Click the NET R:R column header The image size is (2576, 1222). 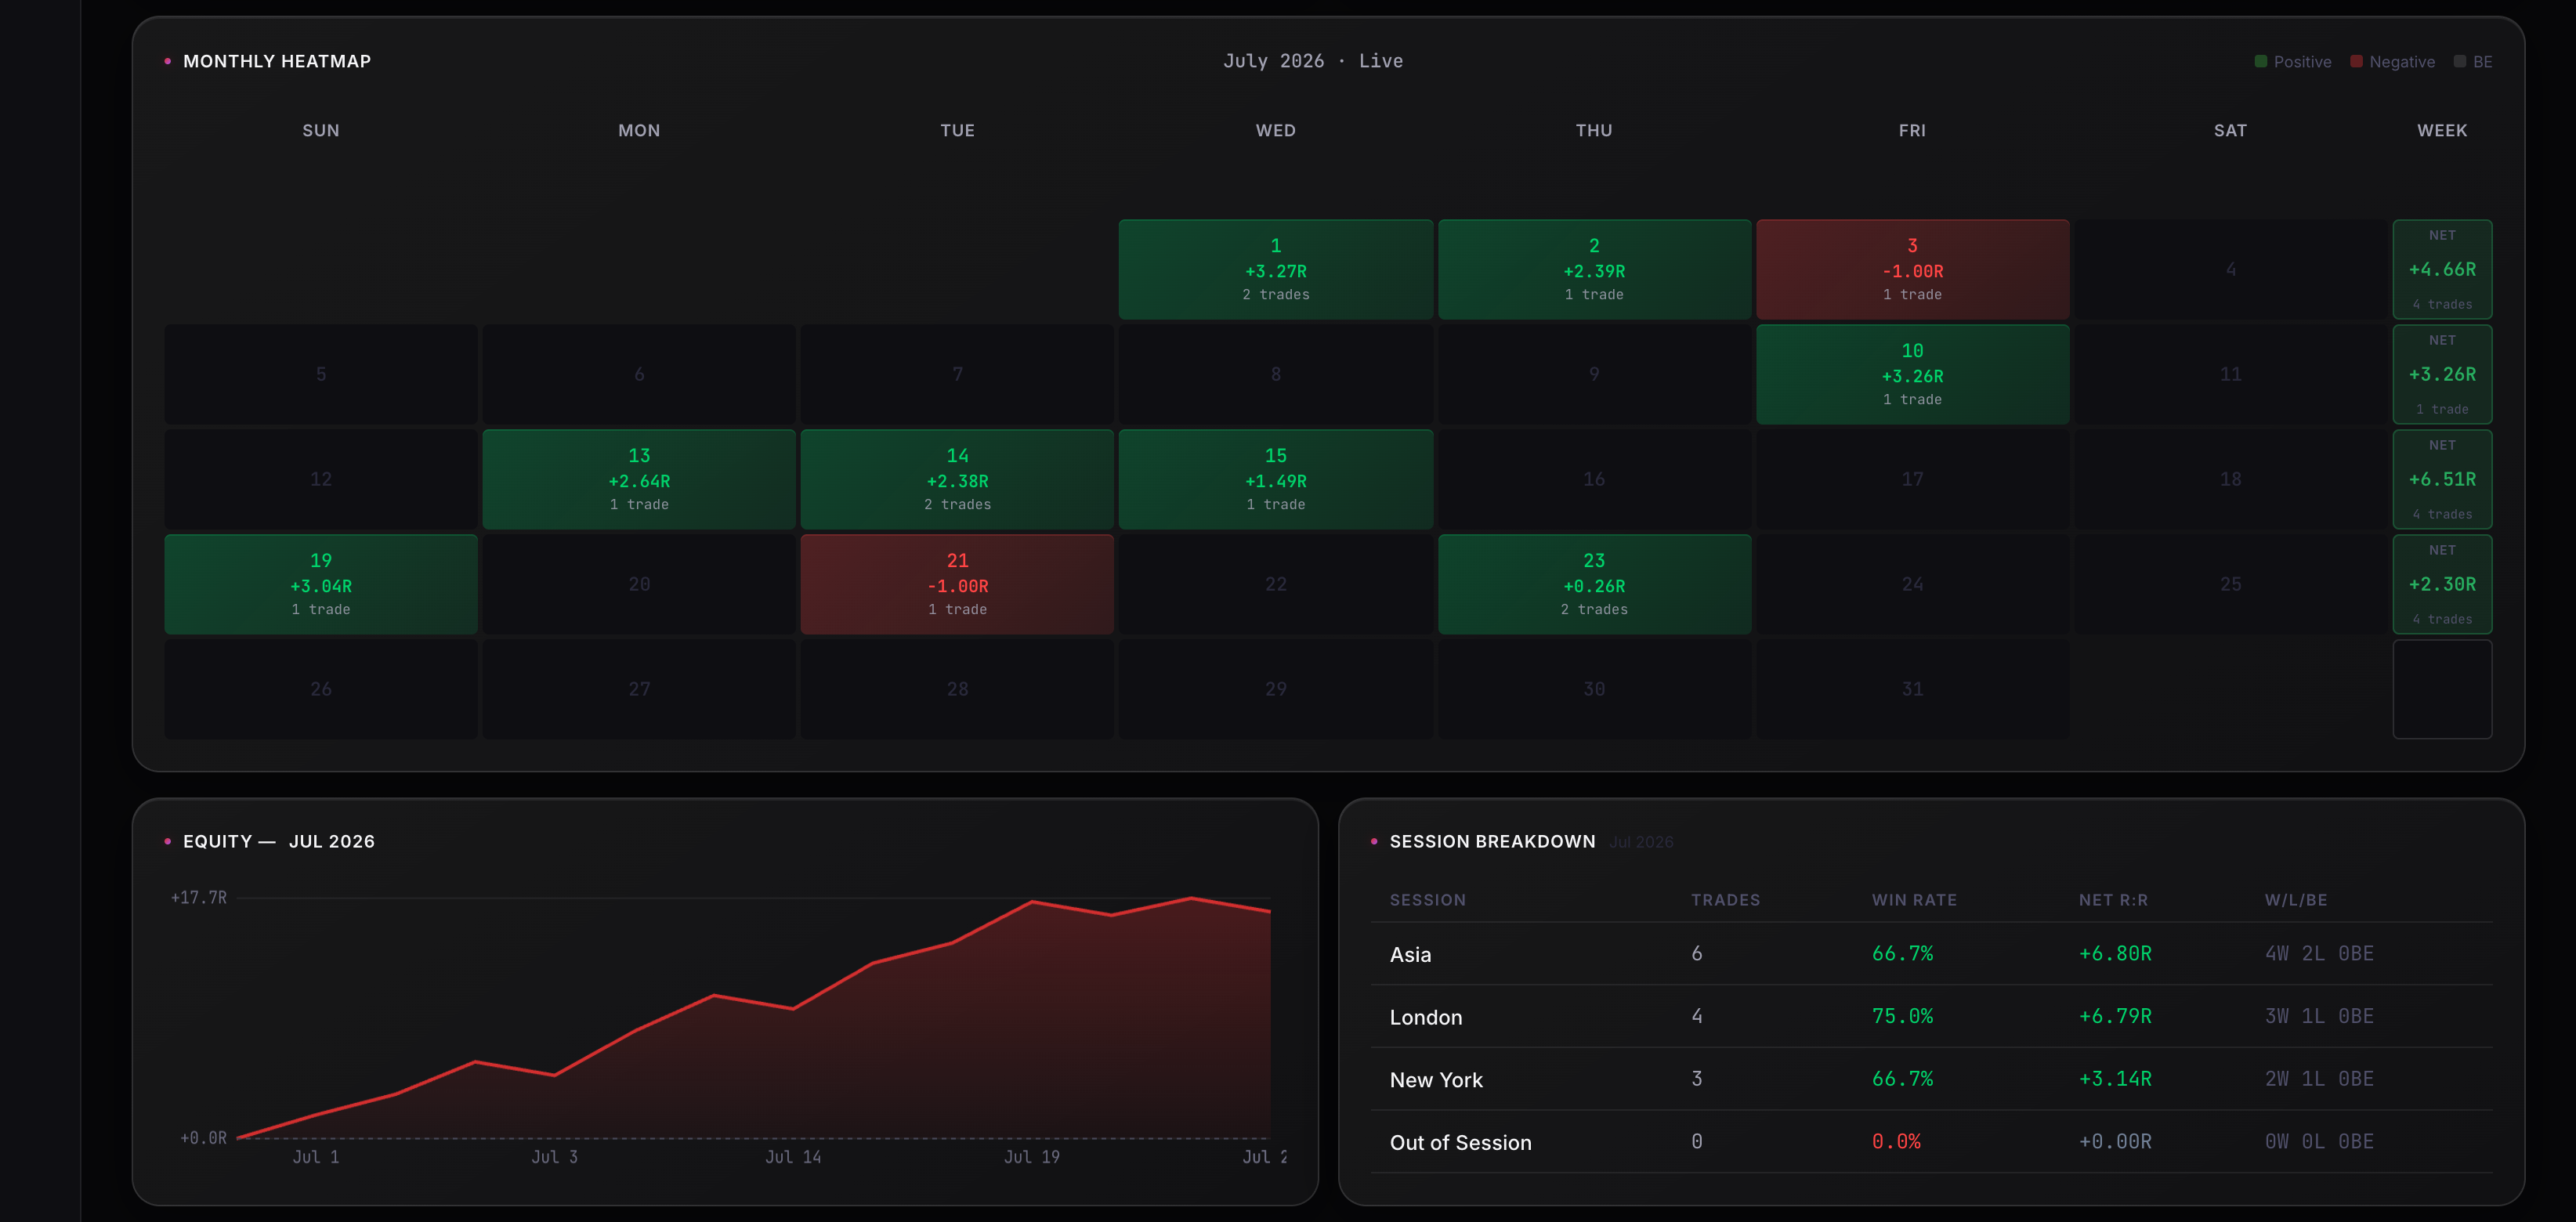tap(2113, 900)
